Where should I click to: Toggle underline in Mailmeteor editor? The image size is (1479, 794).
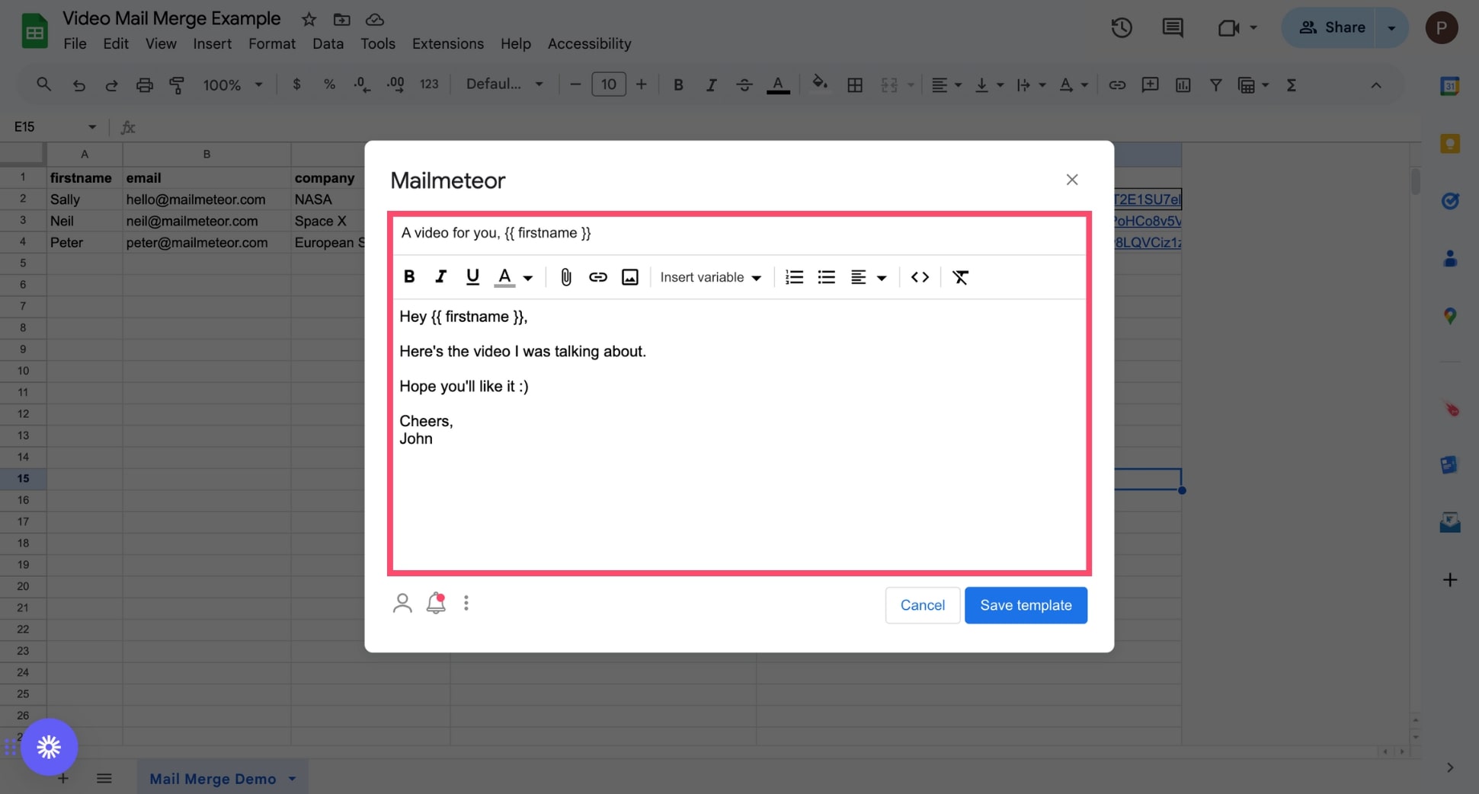pyautogui.click(x=472, y=277)
